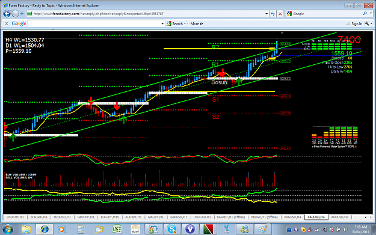Click the R2 resistance label
Viewport: 376px width, 235px height.
point(215,47)
